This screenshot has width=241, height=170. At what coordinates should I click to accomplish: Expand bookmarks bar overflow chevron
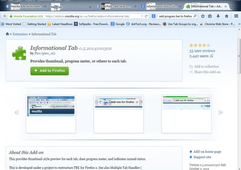[239, 24]
